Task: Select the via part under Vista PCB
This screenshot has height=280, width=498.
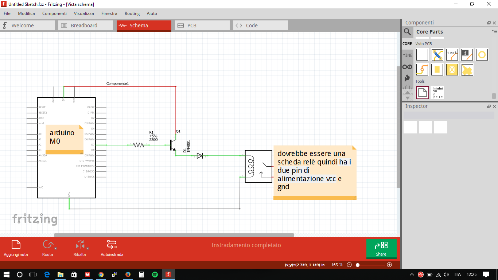Action: (422, 70)
